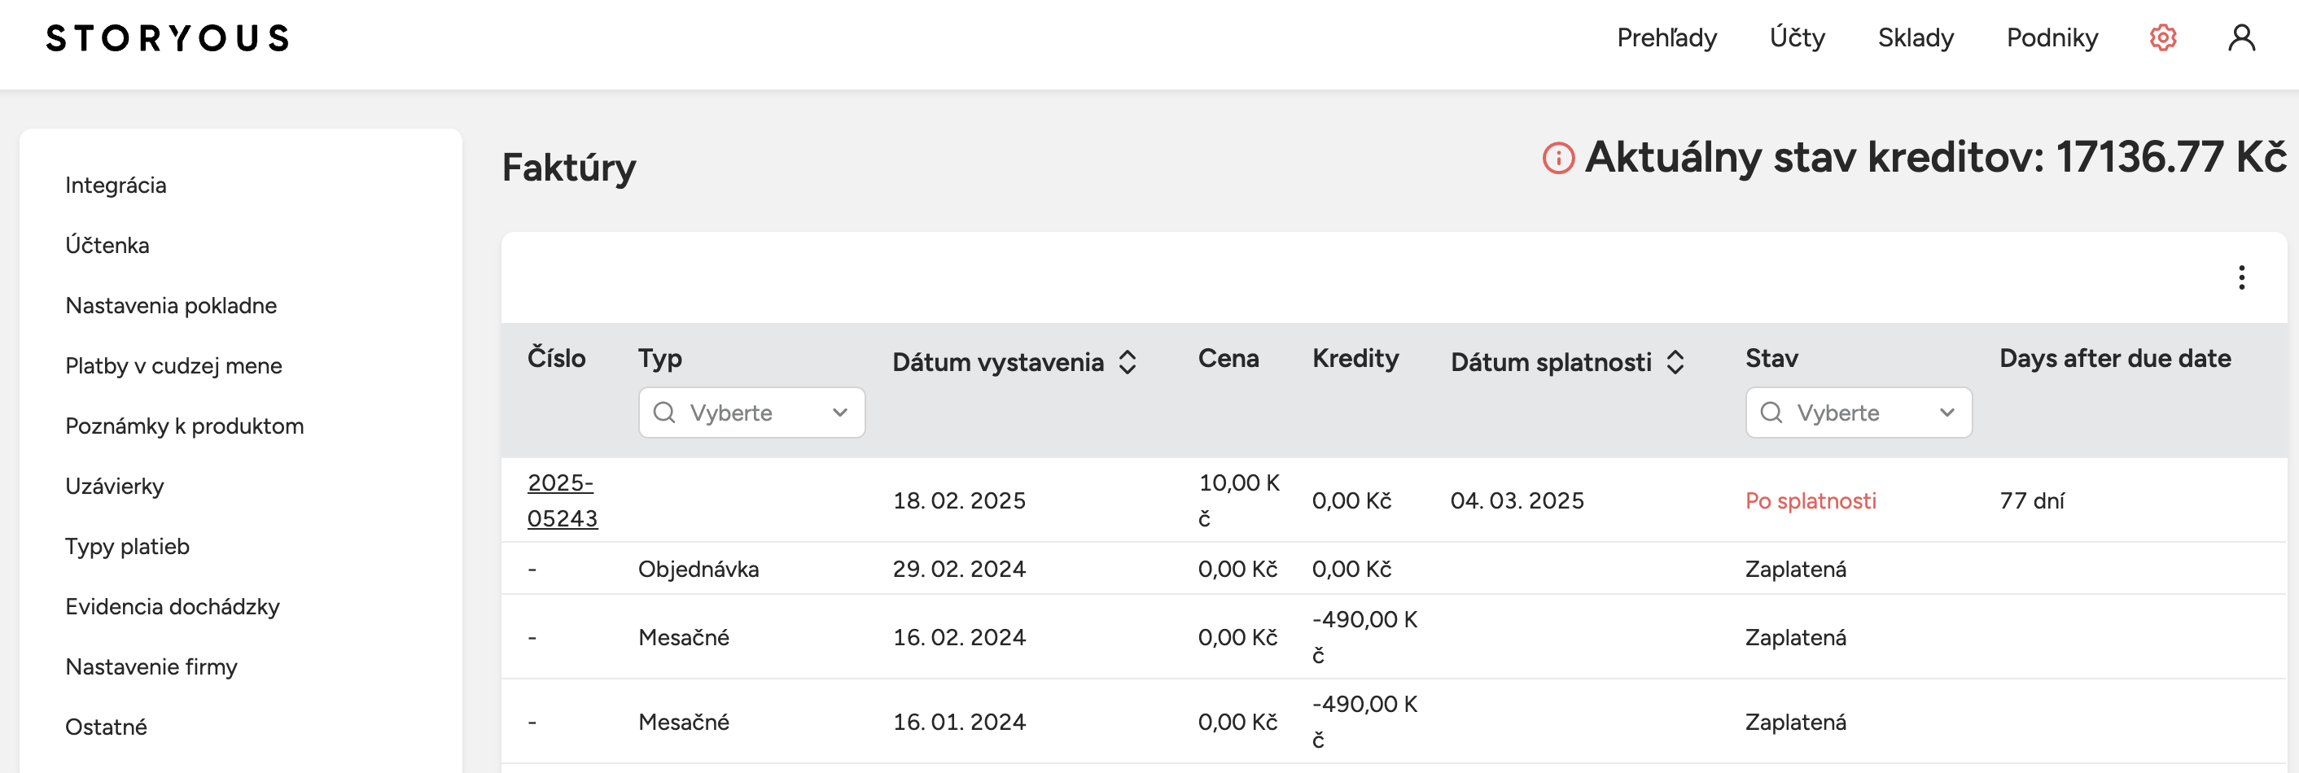
Task: Click the Storyous logo
Action: pos(168,38)
